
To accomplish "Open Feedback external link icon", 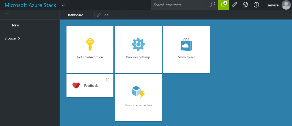I will point(108,80).
